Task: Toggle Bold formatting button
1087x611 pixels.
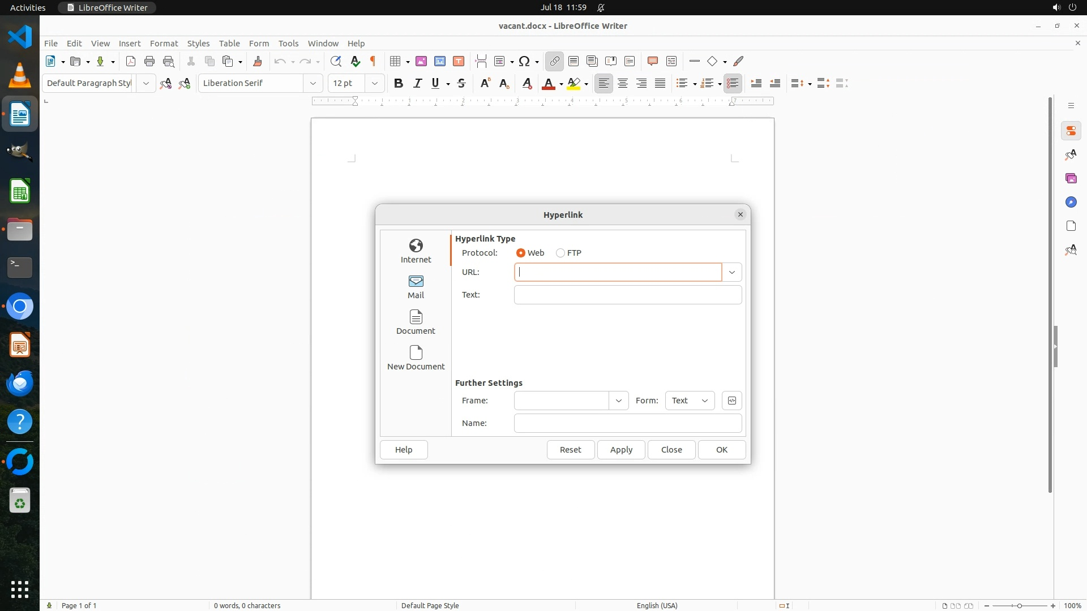Action: click(x=399, y=83)
